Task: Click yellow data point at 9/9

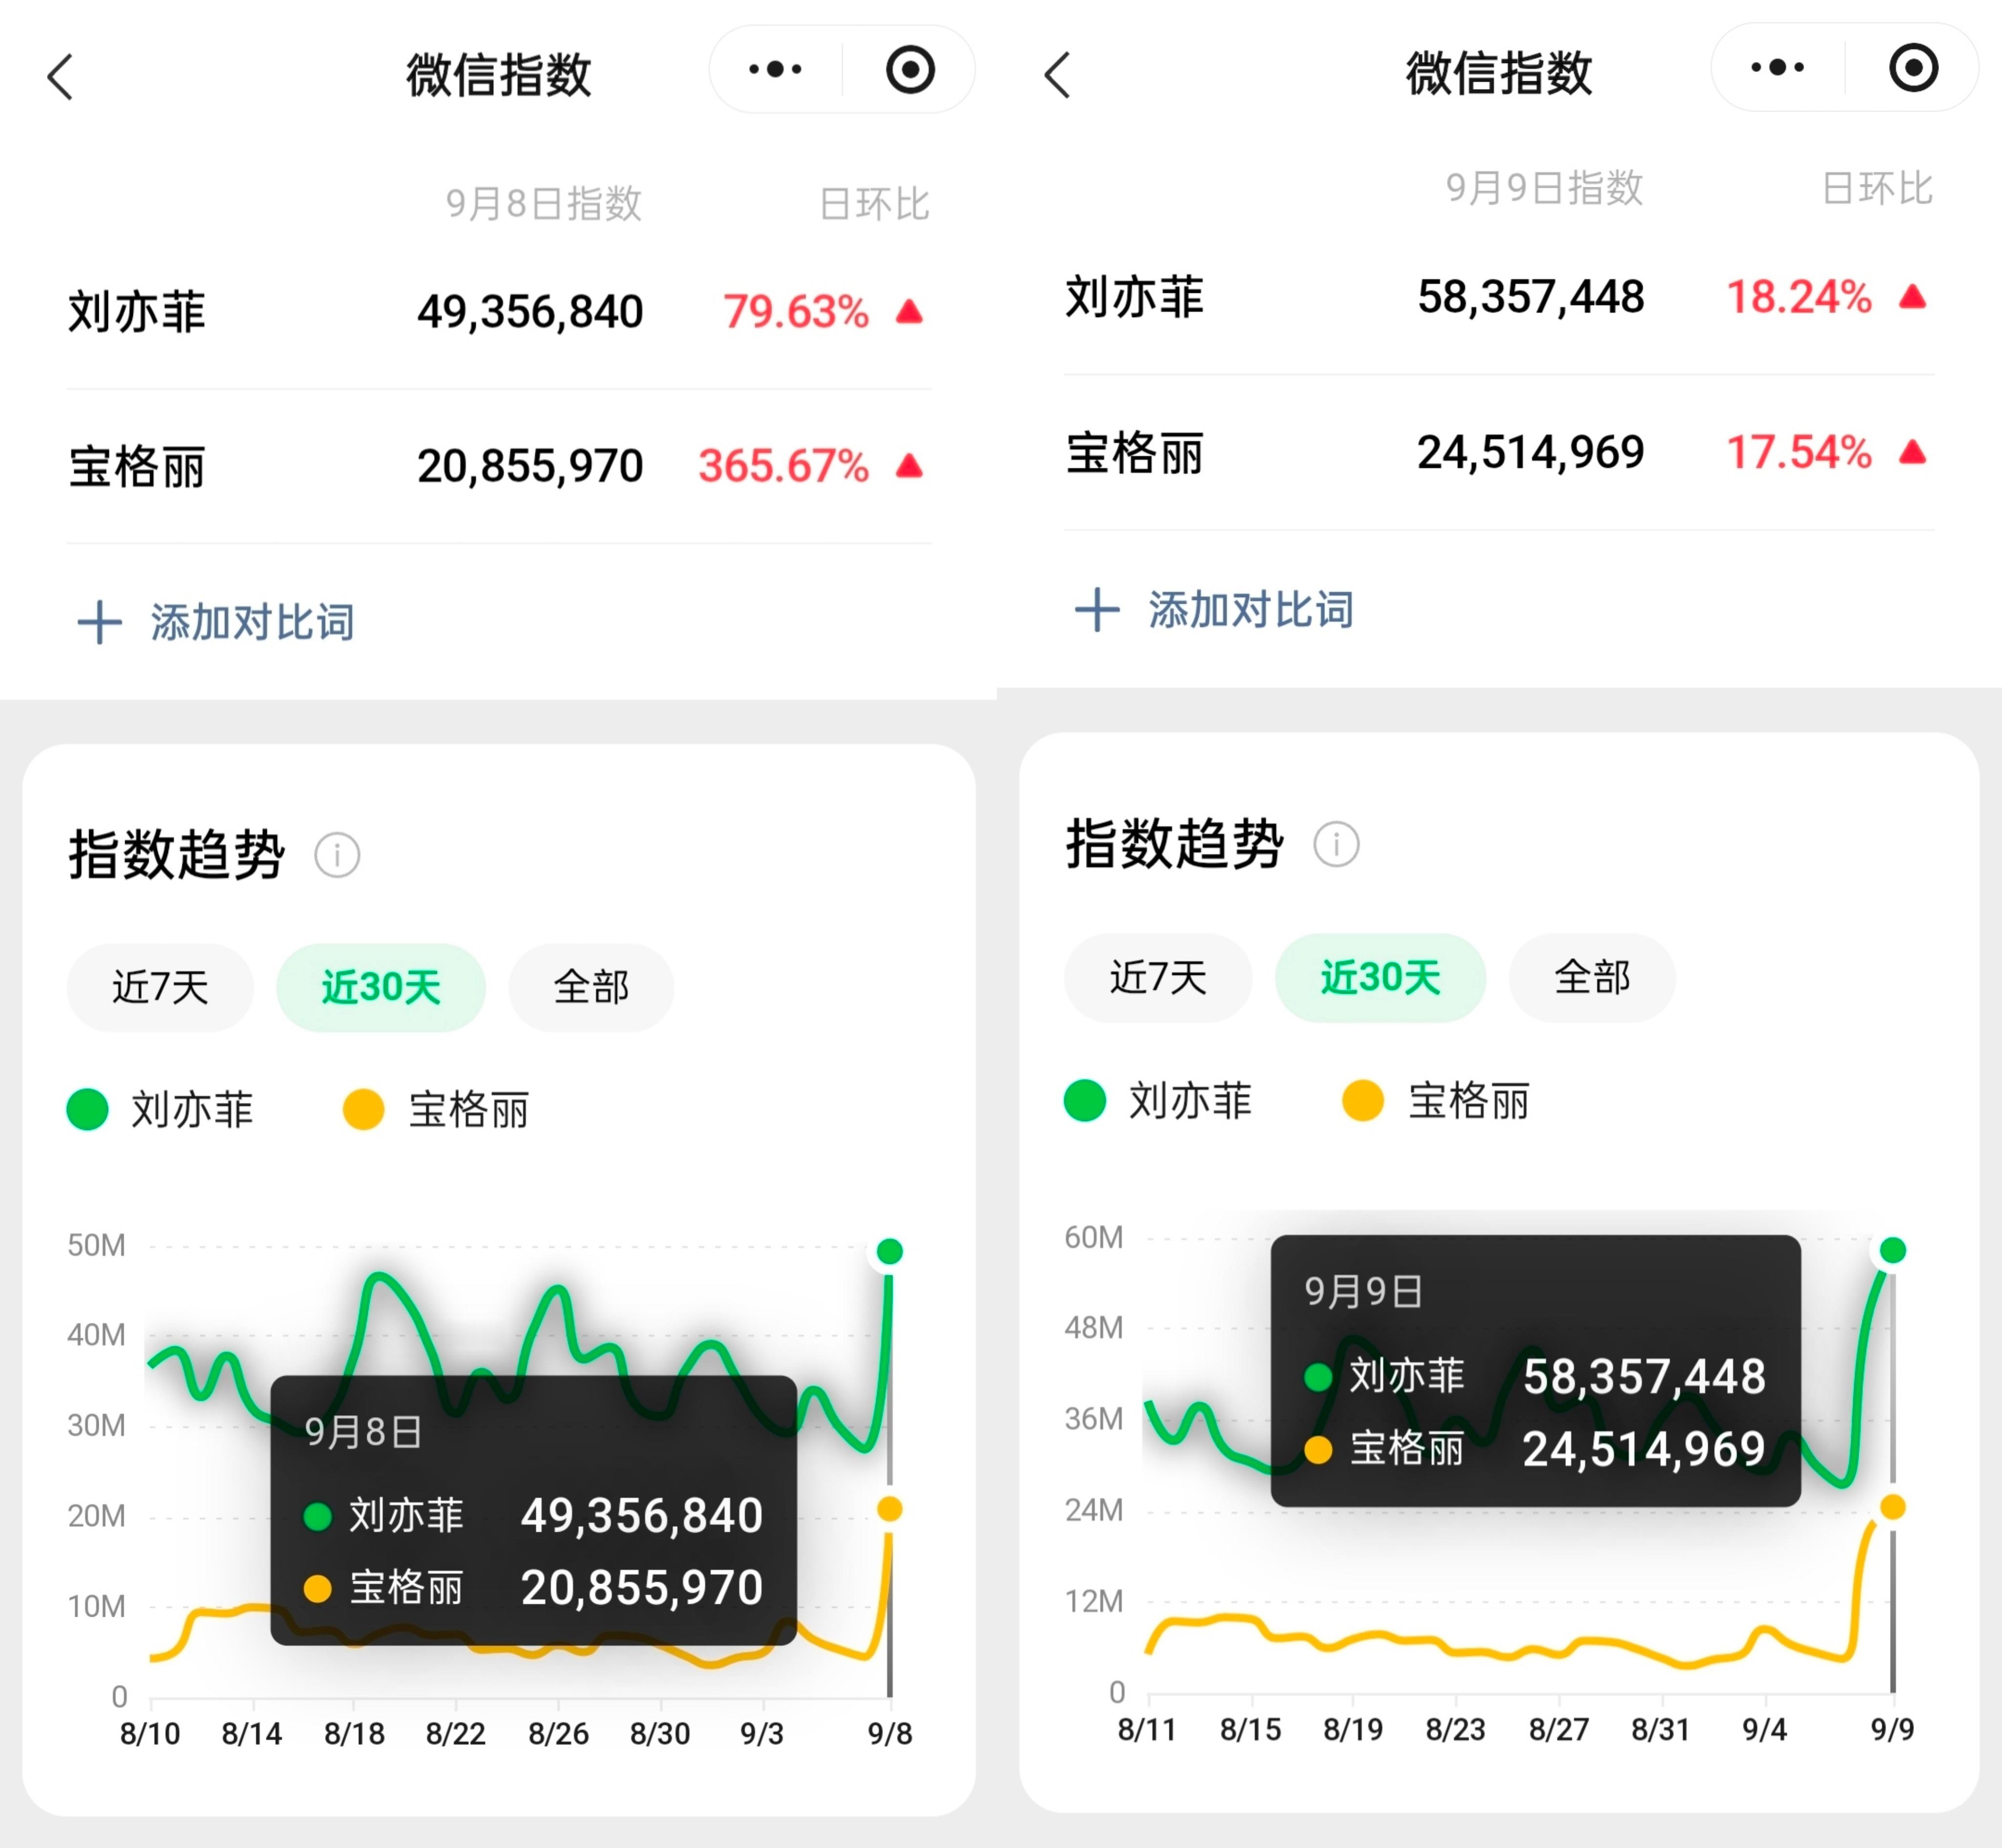Action: [1892, 1506]
